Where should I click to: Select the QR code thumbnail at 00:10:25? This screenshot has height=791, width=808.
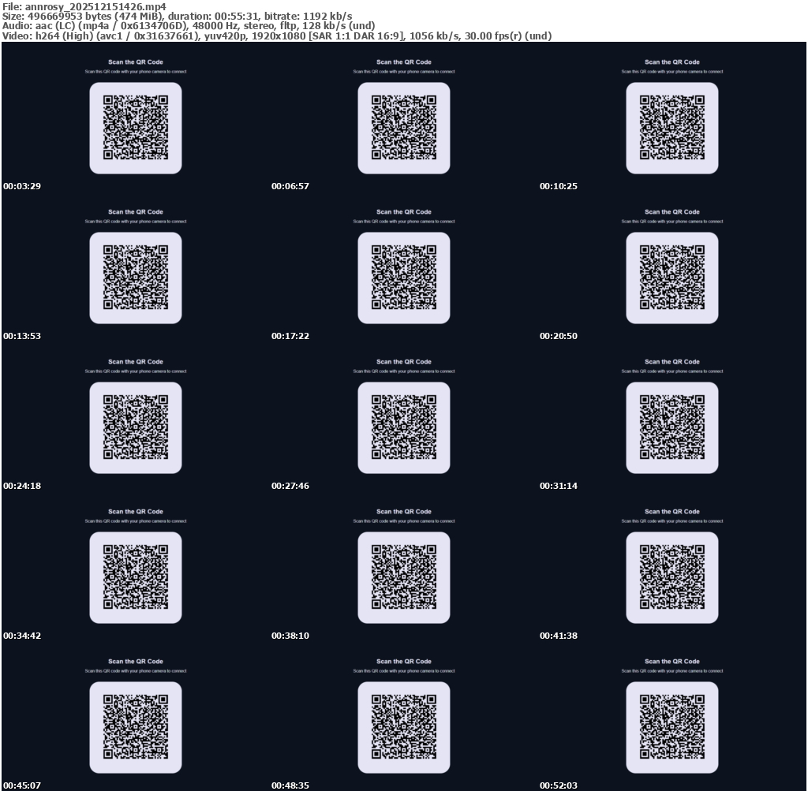tap(672, 128)
